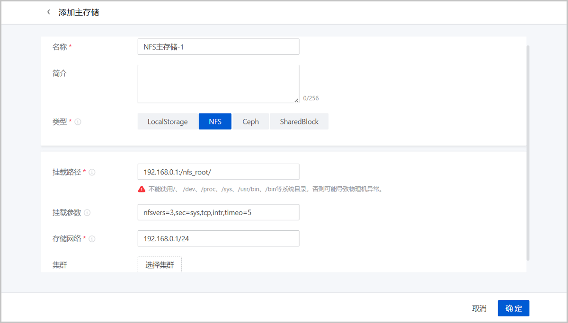Screen dimensions: 568x323
Task: Open the 选择集群 cluster selector
Action: [160, 265]
